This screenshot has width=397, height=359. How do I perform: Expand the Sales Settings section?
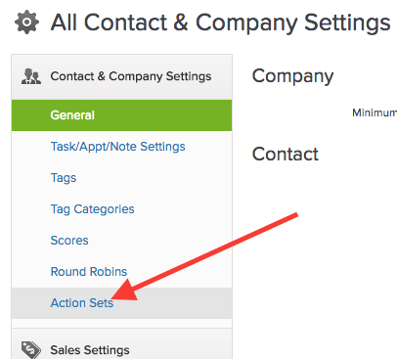tap(121, 343)
